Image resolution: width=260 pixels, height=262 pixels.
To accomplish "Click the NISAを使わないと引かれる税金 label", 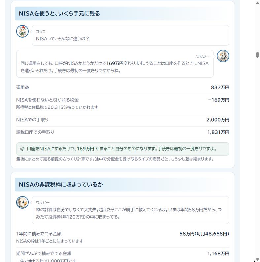I will (48, 100).
